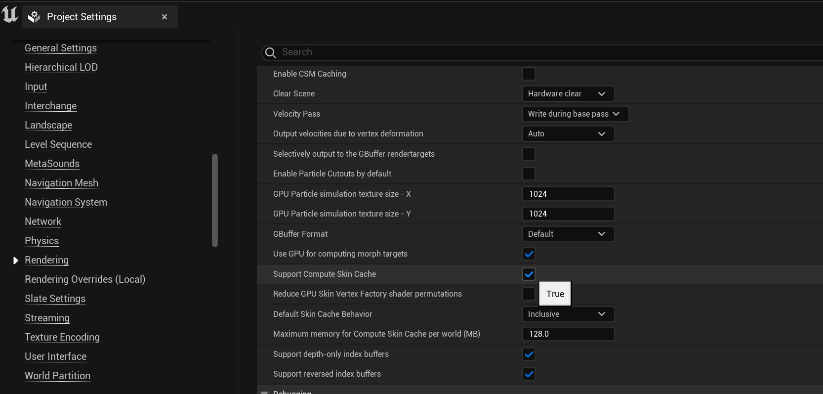Edit GPU Particle texture size X field
This screenshot has width=823, height=394.
pyautogui.click(x=568, y=194)
